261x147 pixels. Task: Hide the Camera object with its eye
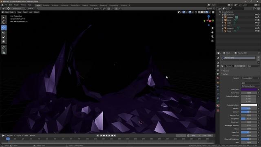(256, 17)
